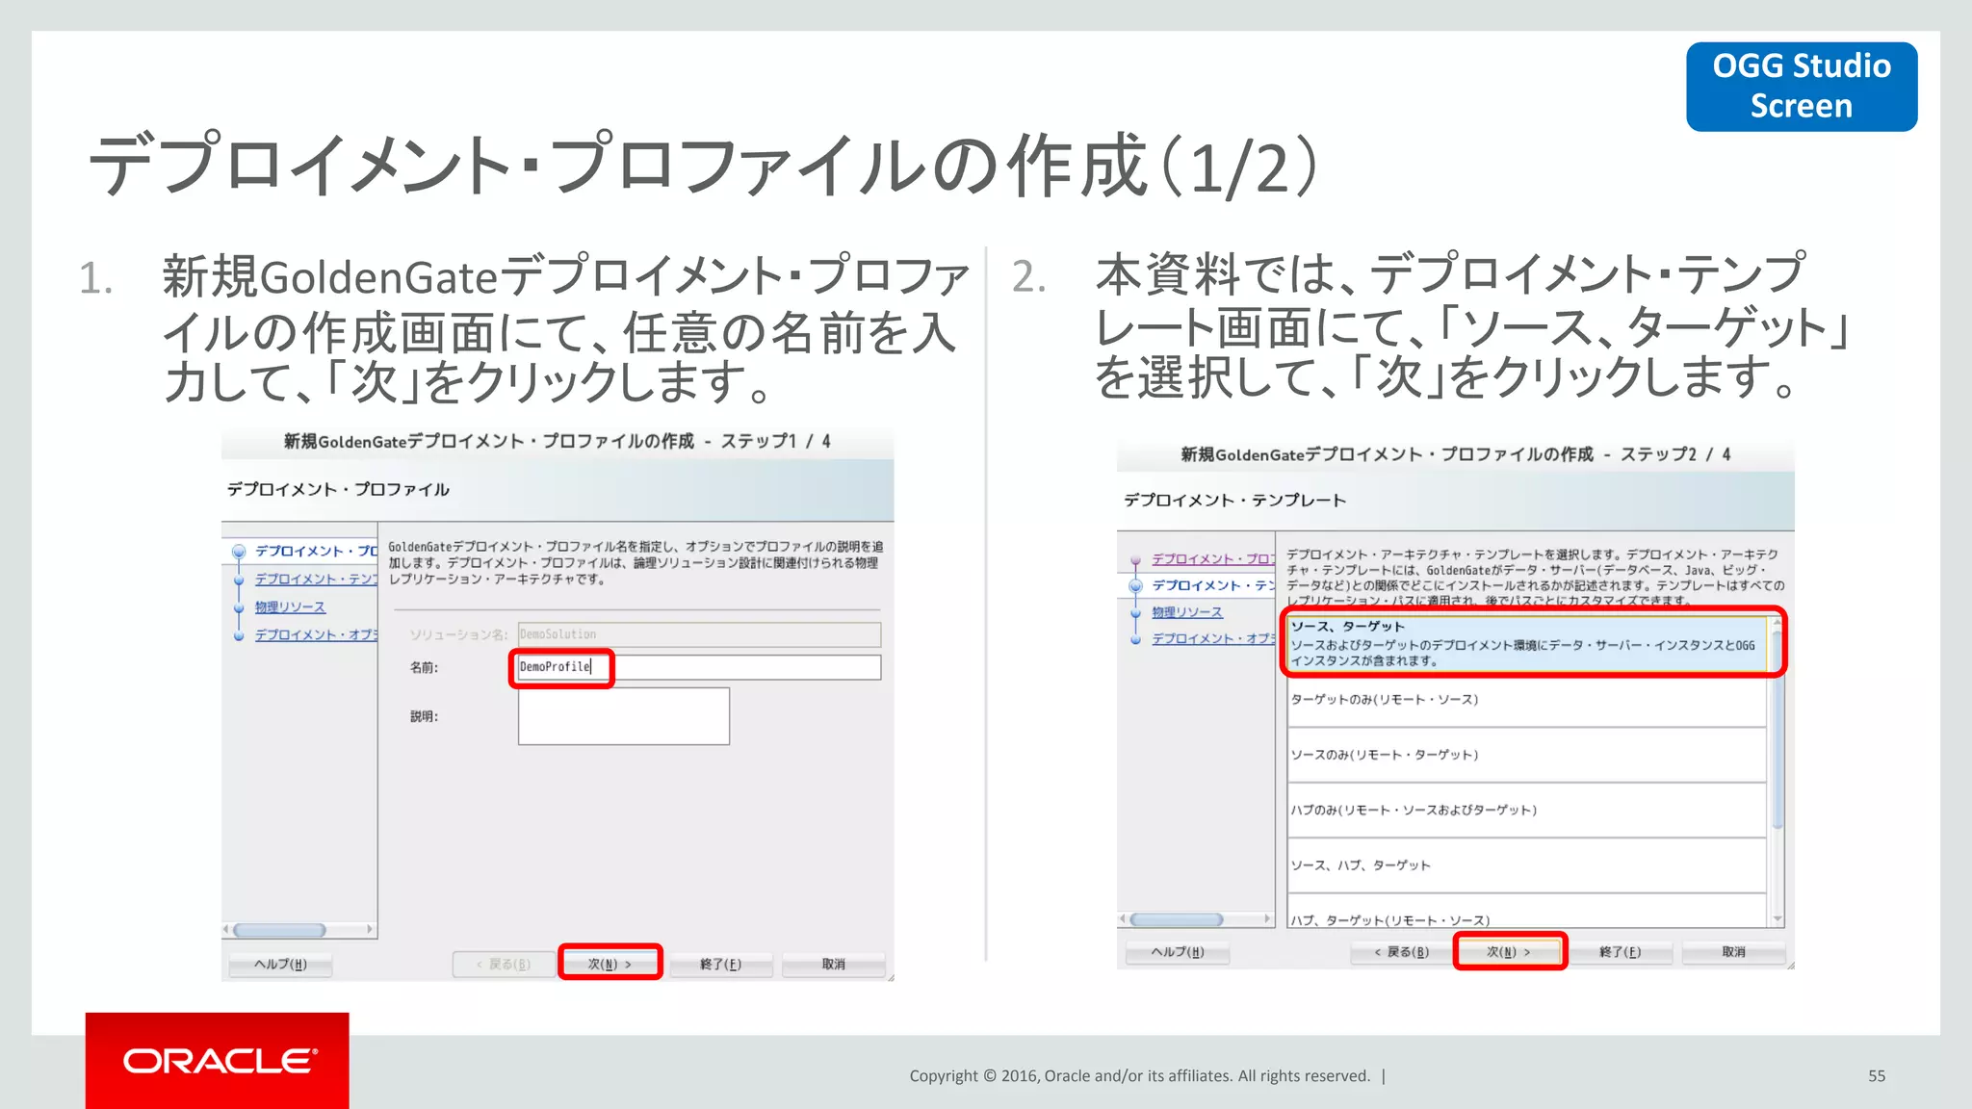
Task: Go back with 戻る(B) in Step 2 wizard
Action: click(1401, 951)
